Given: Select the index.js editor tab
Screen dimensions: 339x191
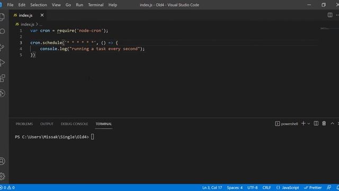Looking at the screenshot, I should click(25, 15).
